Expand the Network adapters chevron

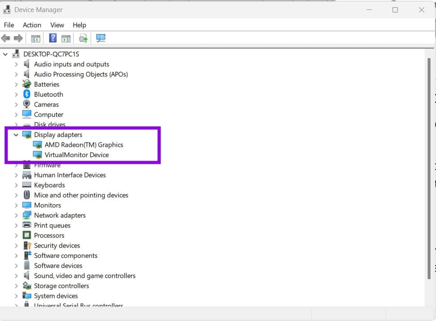[16, 215]
